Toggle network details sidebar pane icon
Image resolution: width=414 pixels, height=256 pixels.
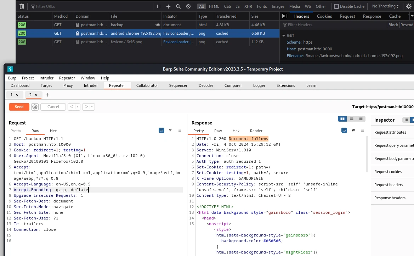(x=285, y=16)
